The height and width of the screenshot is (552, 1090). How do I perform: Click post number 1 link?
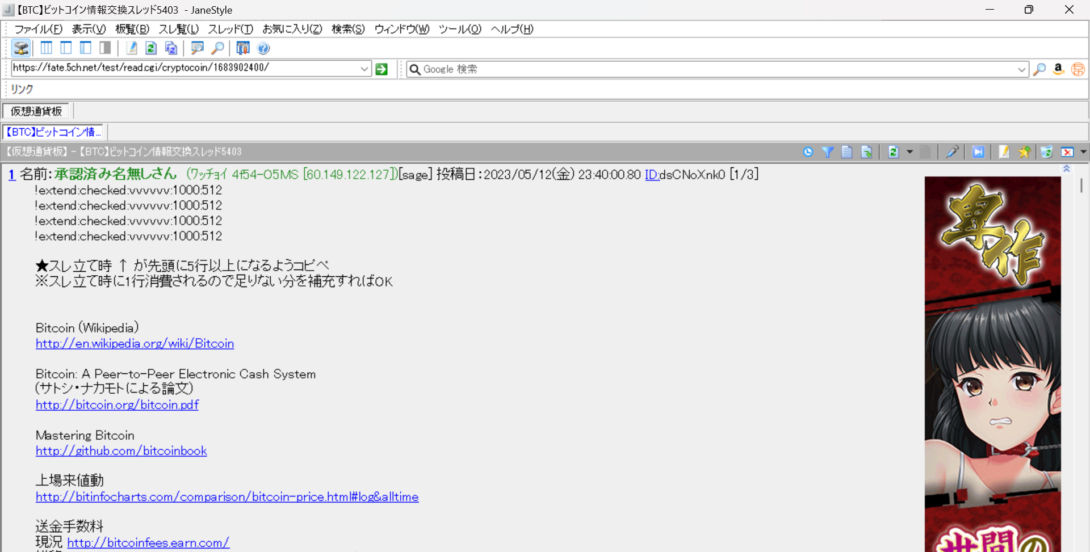click(x=11, y=175)
